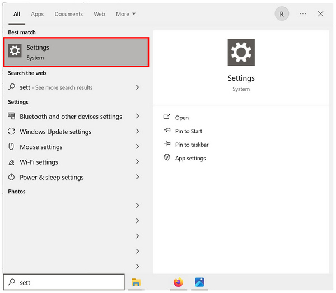Expand Windows Update settings chevron
The image size is (336, 293).
[138, 132]
